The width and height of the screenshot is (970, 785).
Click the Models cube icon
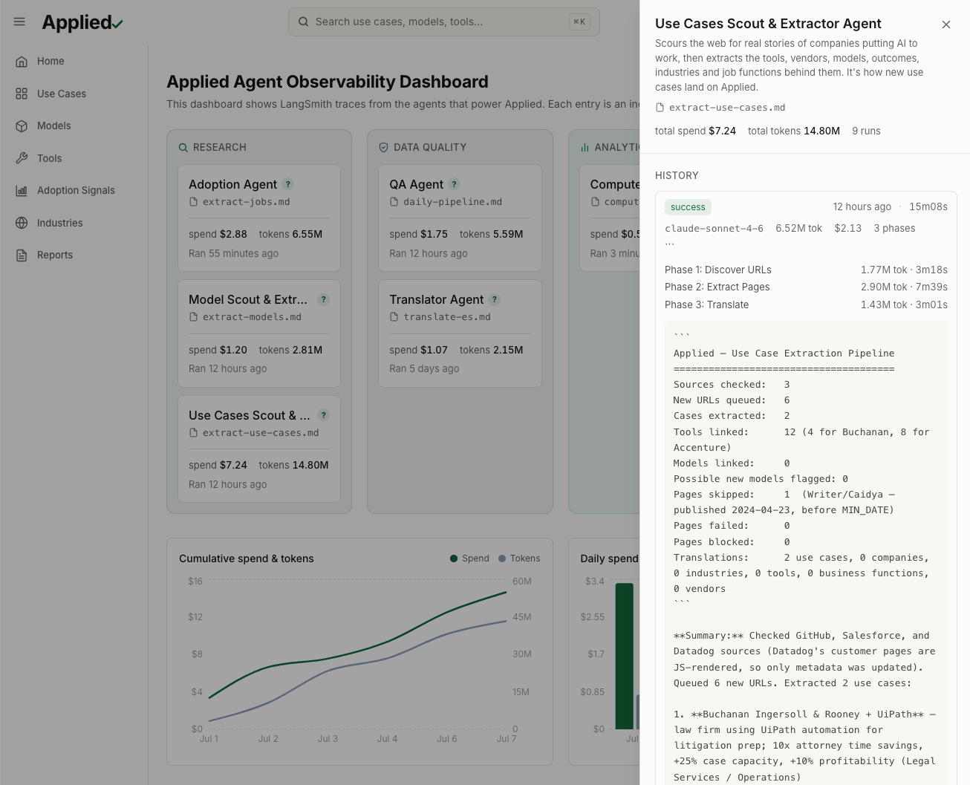coord(22,126)
